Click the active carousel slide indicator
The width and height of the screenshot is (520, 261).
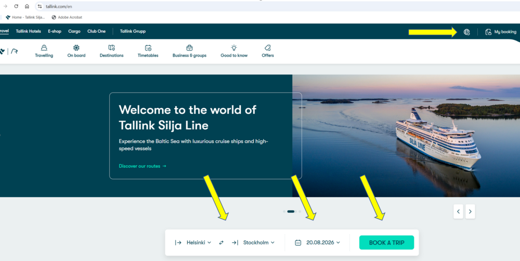coord(291,212)
